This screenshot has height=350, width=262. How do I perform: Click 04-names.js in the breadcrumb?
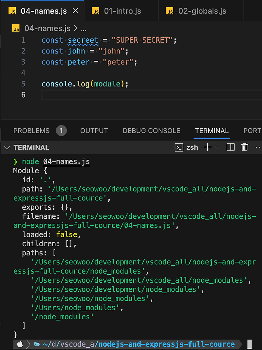47,28
